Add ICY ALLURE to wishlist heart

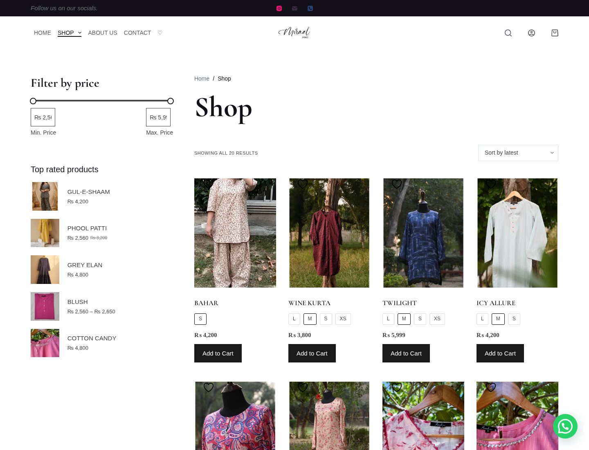click(x=491, y=184)
